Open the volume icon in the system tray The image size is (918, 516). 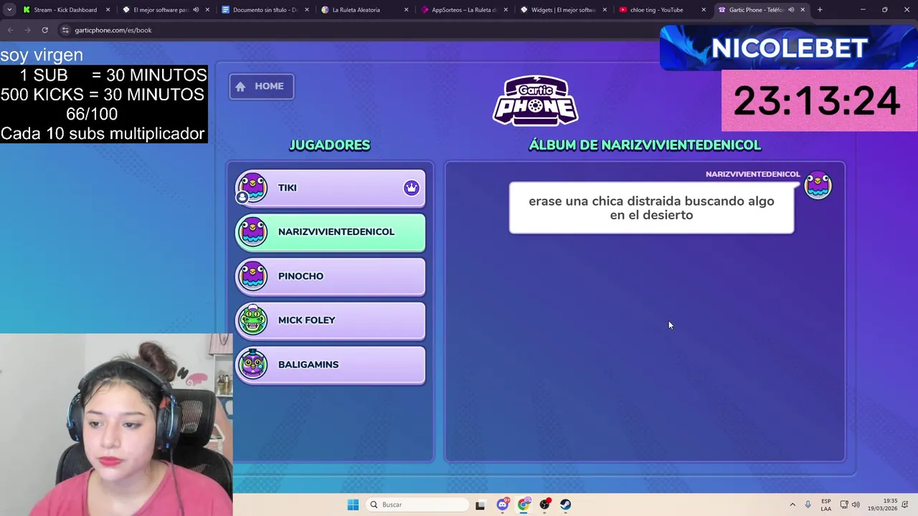coord(856,505)
